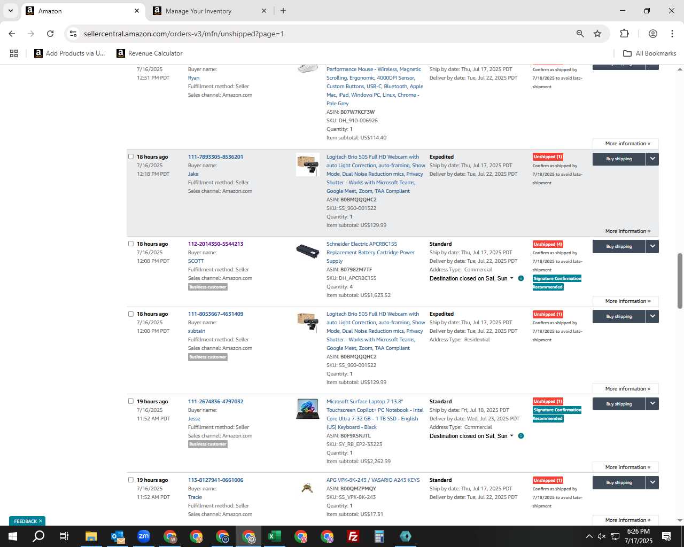Click Buy shipping for Jake's order
The image size is (684, 547).
tap(619, 159)
